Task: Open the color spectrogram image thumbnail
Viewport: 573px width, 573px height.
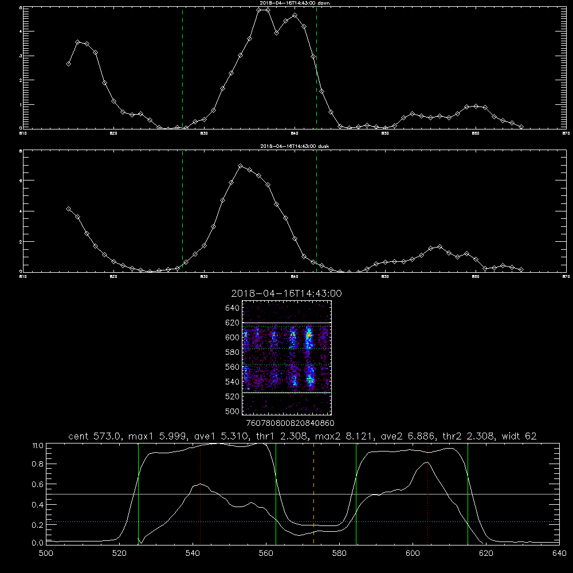Action: (x=286, y=358)
